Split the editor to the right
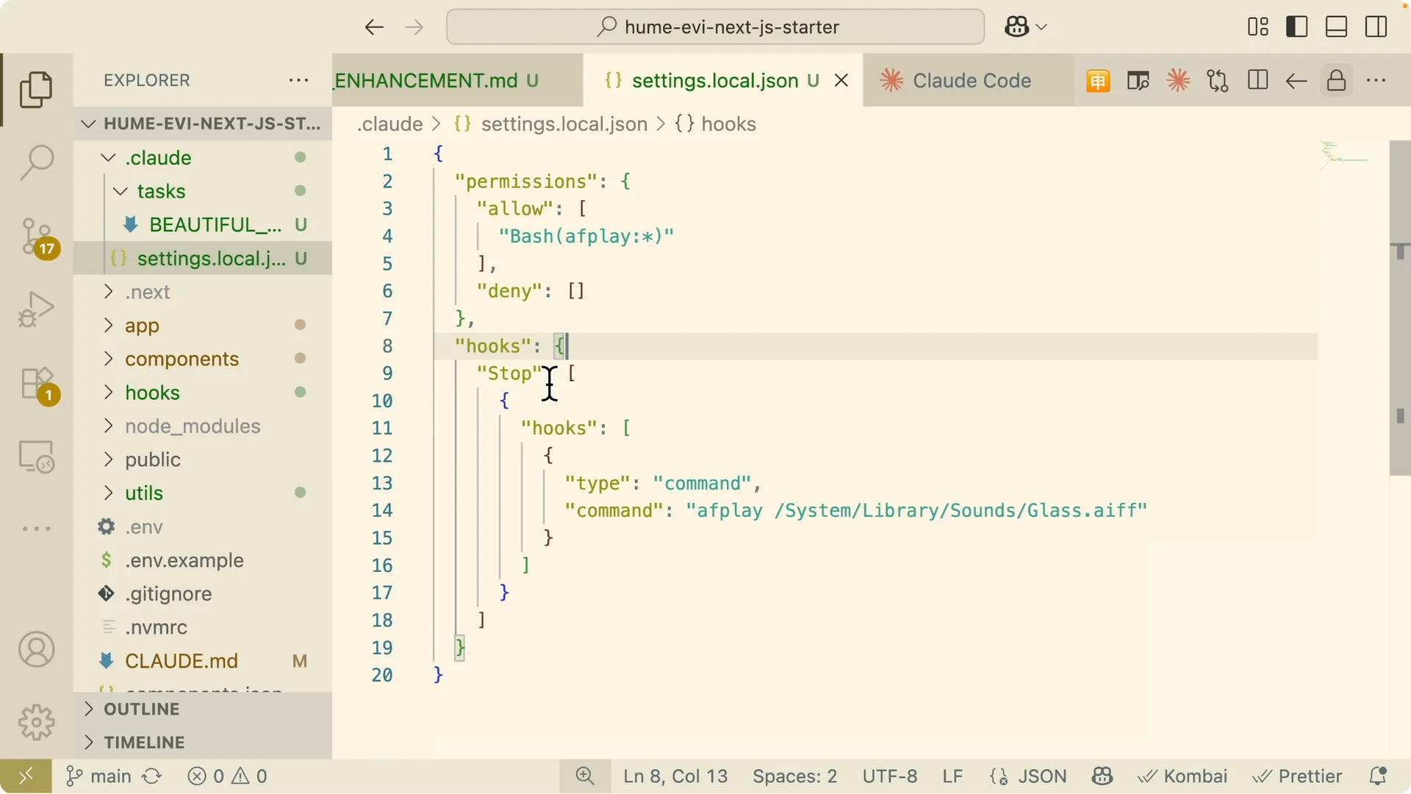Viewport: 1411px width, 794px height. [x=1257, y=81]
